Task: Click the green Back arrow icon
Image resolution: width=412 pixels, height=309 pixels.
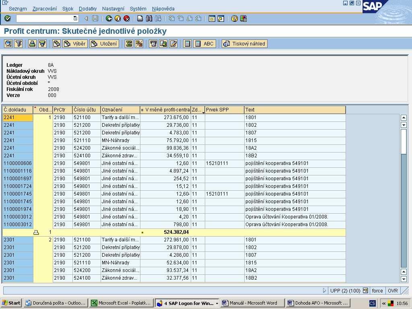Action: (109, 19)
